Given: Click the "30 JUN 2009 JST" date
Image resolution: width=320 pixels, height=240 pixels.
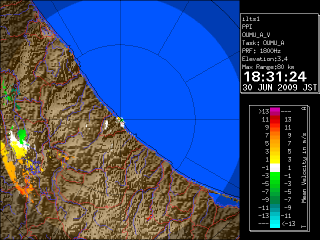Looking at the screenshot, I should point(280,87).
